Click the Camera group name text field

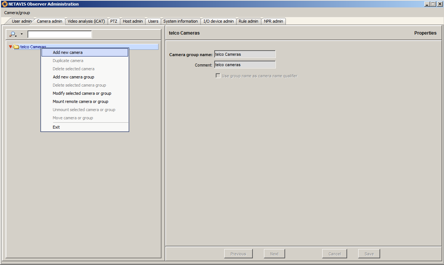(x=245, y=54)
